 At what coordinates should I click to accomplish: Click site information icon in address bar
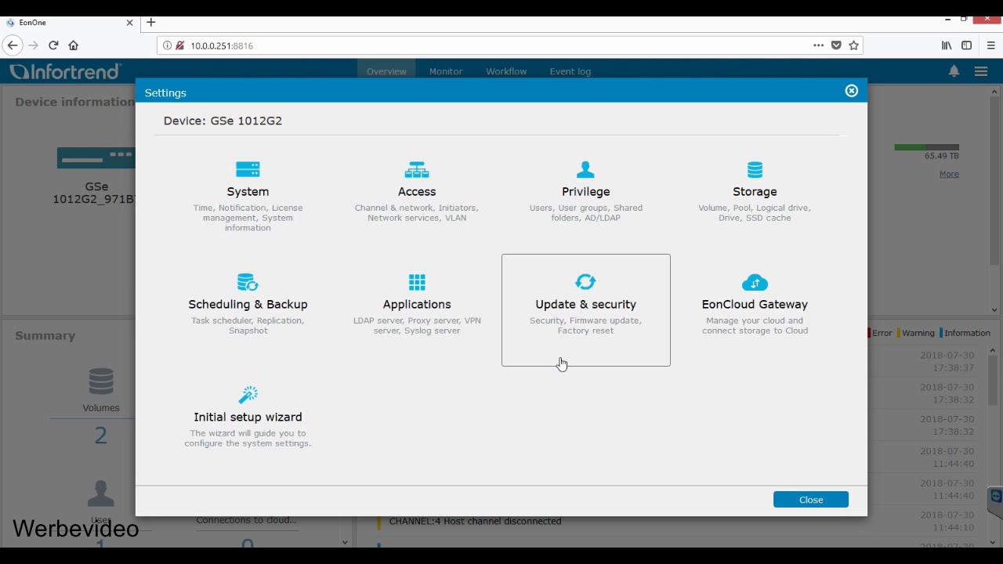coord(167,45)
